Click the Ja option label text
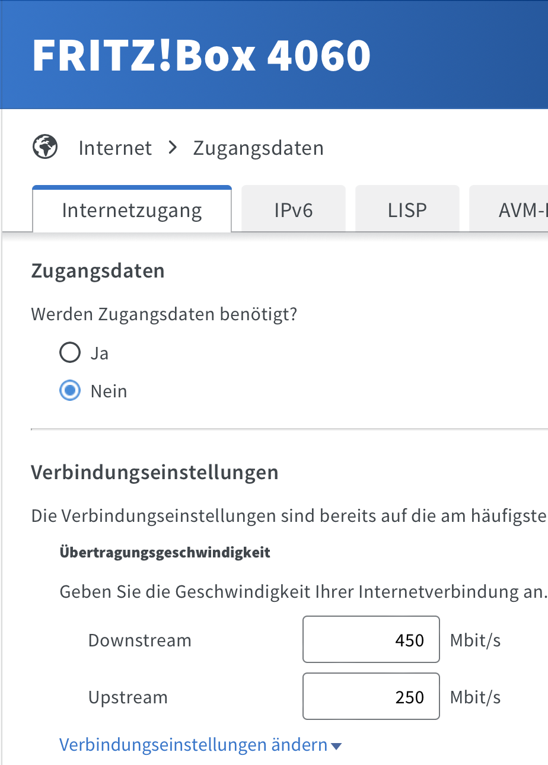This screenshot has height=765, width=548. tap(100, 353)
